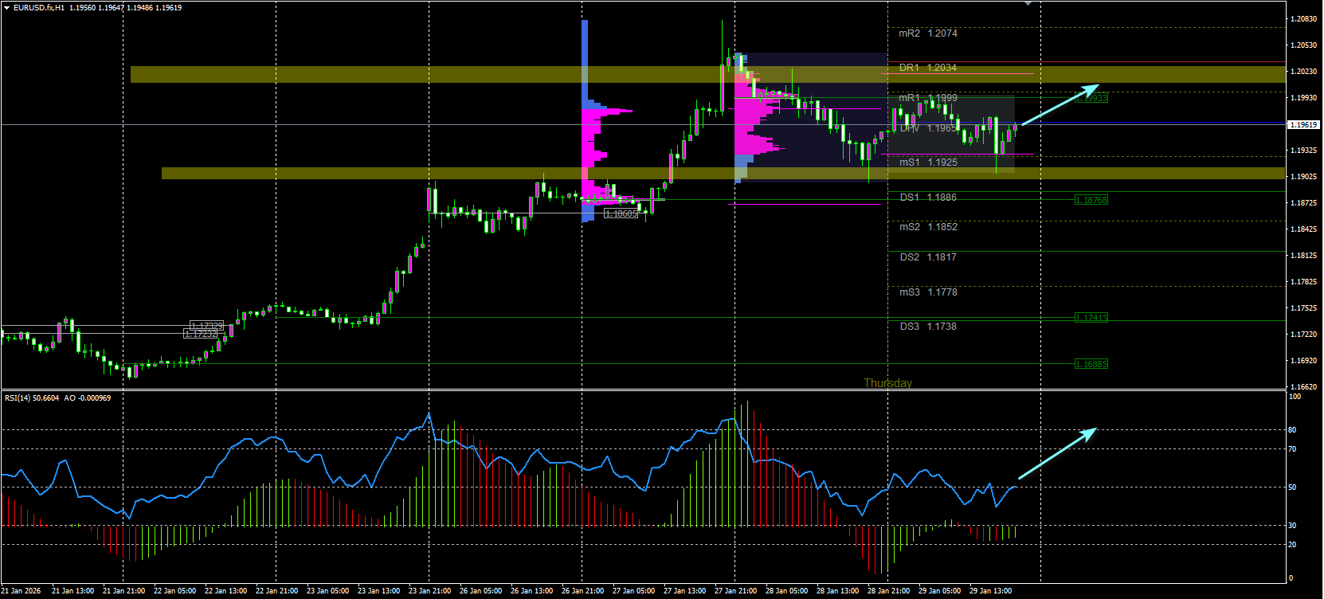Image resolution: width=1324 pixels, height=599 pixels.
Task: Select the mR2 1.2074 pivot label
Action: click(928, 33)
